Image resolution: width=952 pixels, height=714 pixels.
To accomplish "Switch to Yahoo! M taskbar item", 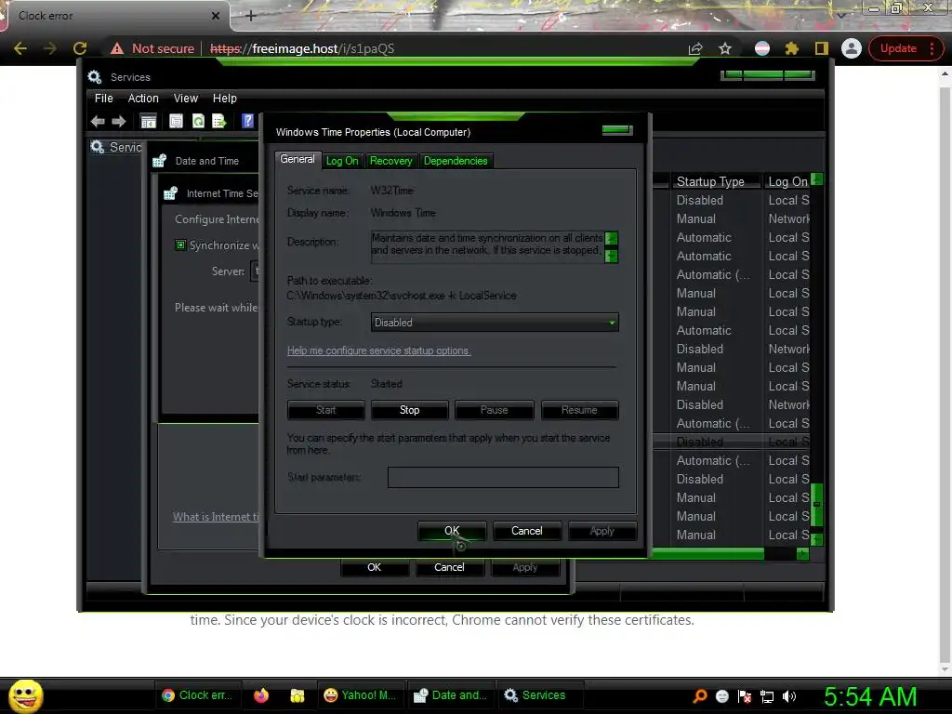I will 360,695.
